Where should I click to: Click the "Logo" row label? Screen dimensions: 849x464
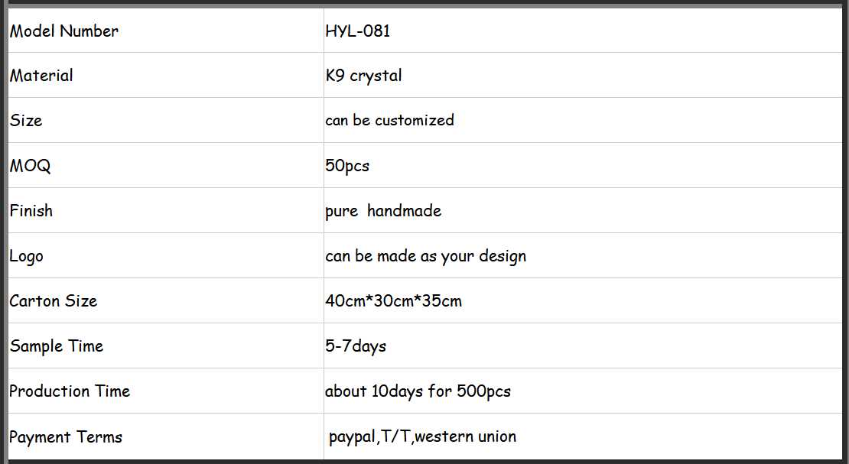(27, 256)
